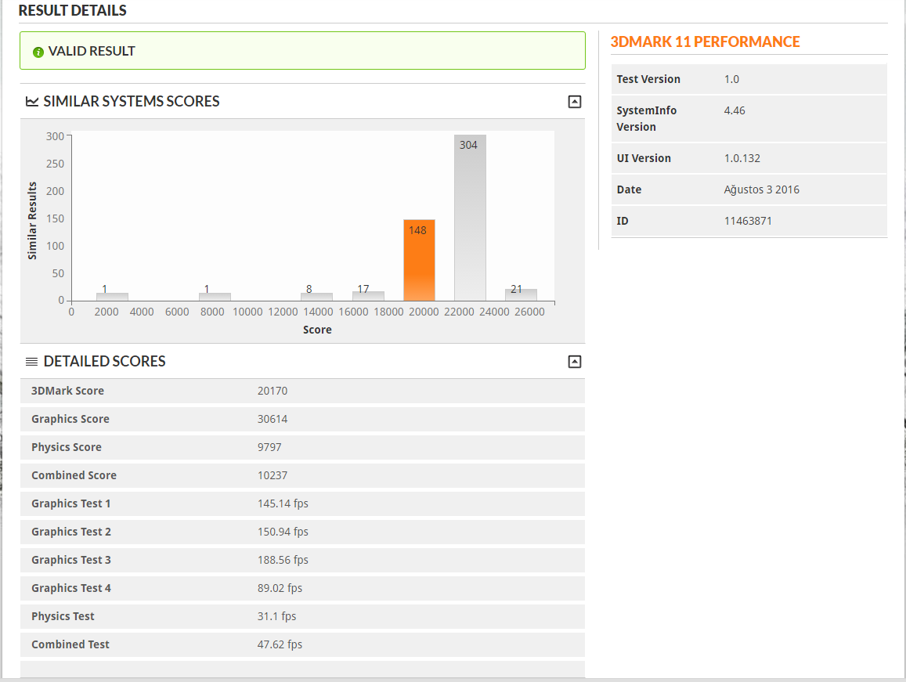This screenshot has width=906, height=682.
Task: Click the Date label in performance panel
Action: pos(629,190)
